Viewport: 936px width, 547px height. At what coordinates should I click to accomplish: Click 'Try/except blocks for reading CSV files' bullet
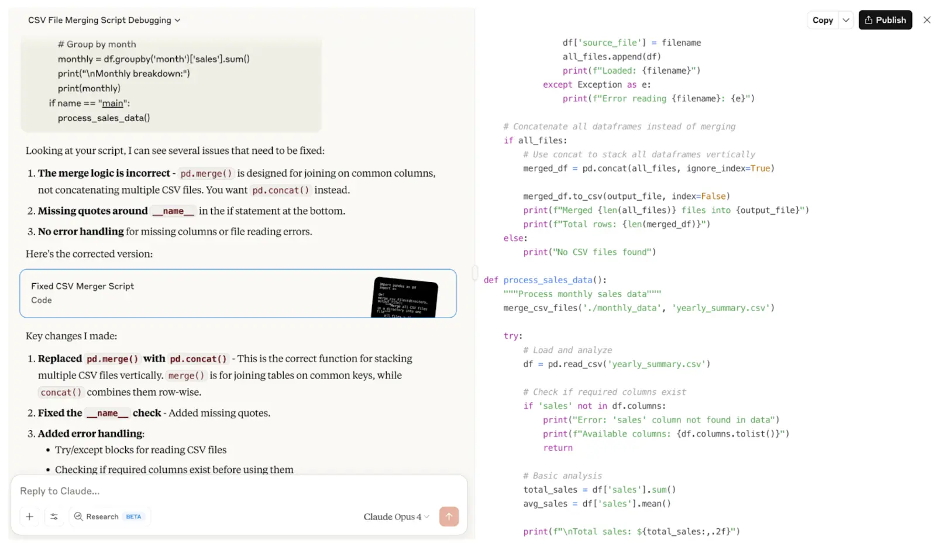coord(140,450)
